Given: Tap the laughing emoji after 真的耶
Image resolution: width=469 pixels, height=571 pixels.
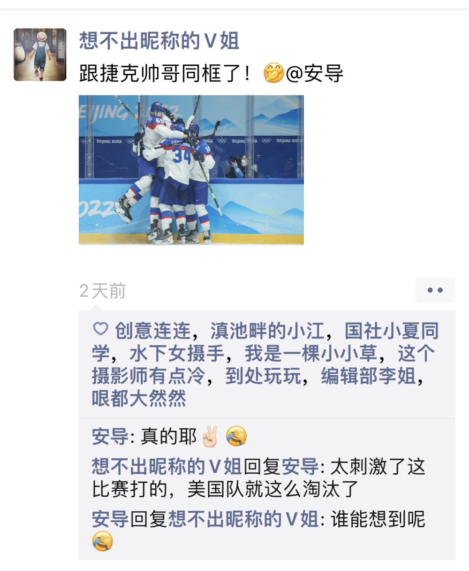Looking at the screenshot, I should point(236,436).
